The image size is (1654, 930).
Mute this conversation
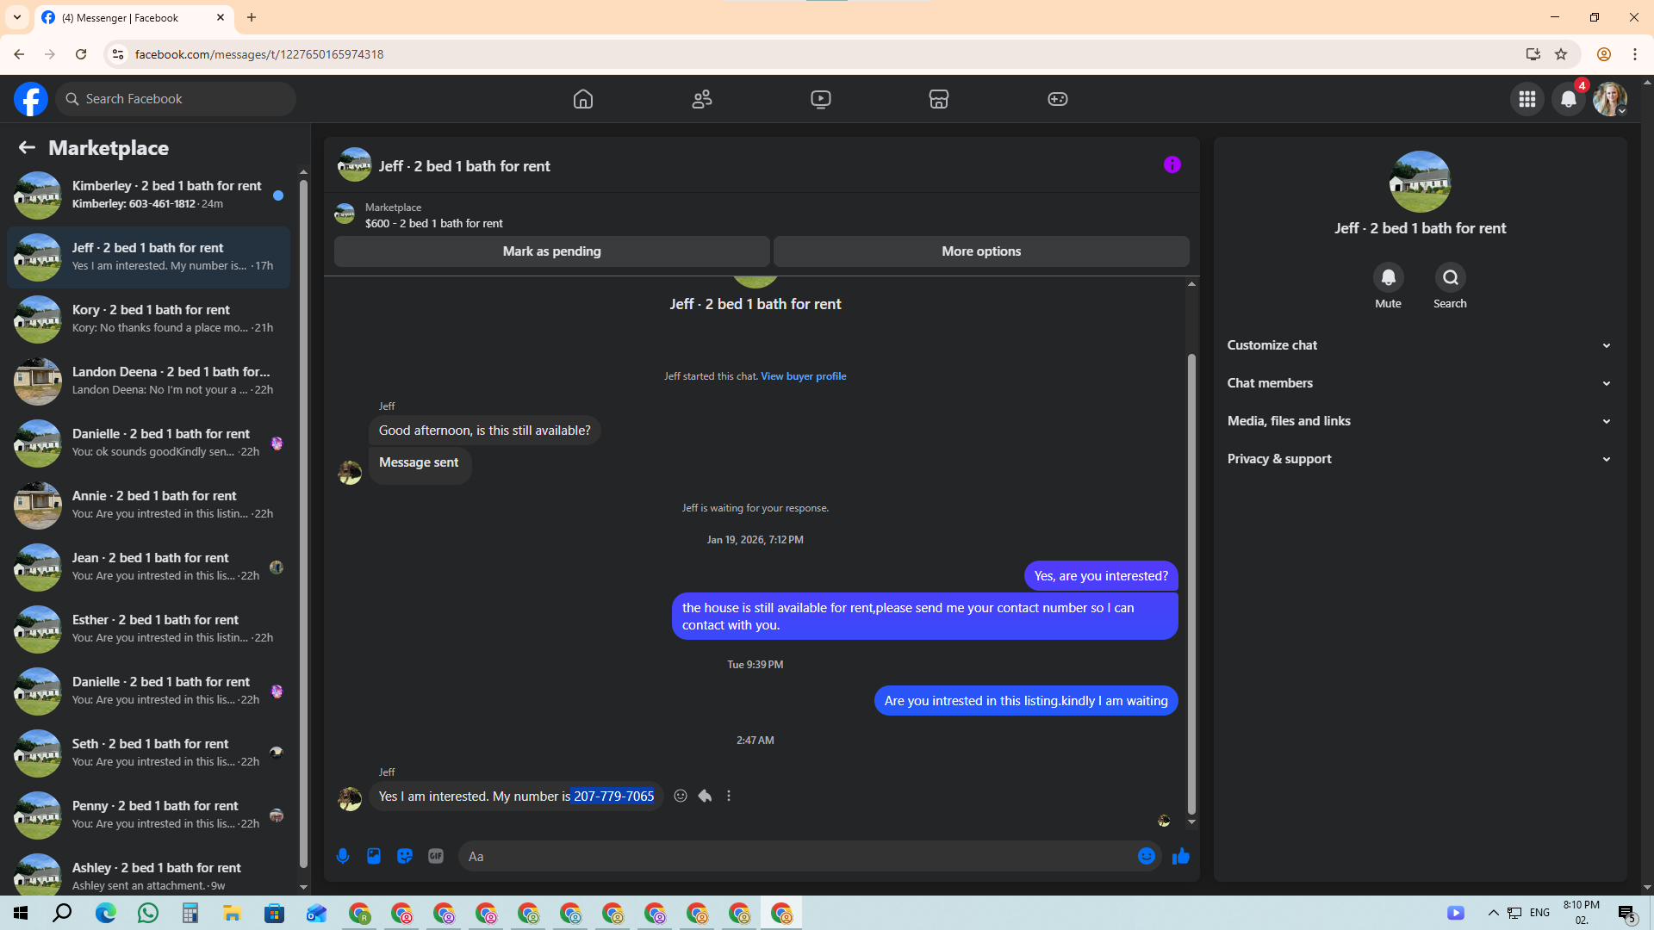(1388, 277)
